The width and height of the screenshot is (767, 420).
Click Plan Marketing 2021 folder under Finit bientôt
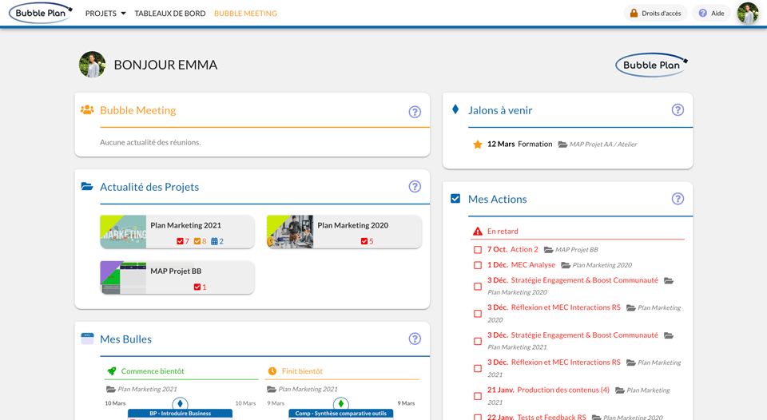302,389
